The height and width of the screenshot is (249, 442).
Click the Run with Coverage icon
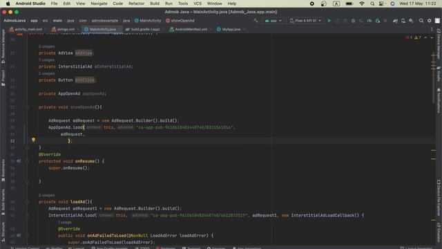point(361,21)
